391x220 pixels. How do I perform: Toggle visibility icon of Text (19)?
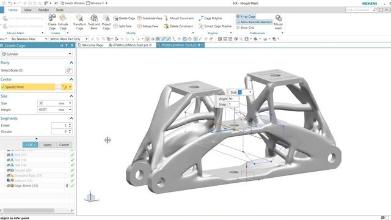(x=8, y=165)
